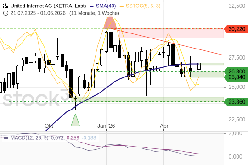Click the green upward triangle buy marker

75,121
